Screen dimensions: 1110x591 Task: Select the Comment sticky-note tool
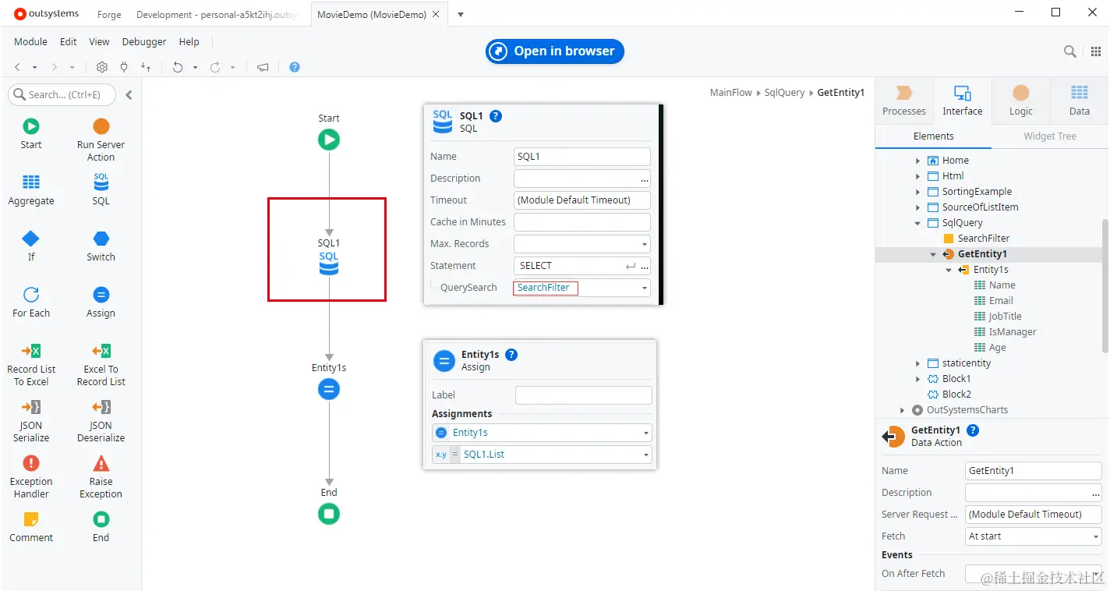[31, 526]
